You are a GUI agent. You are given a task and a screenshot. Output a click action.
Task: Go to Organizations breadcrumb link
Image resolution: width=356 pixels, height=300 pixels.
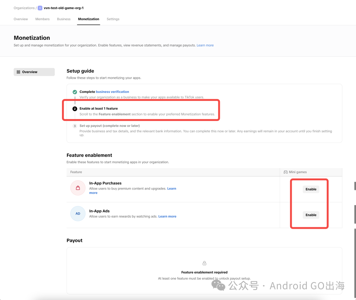point(24,8)
